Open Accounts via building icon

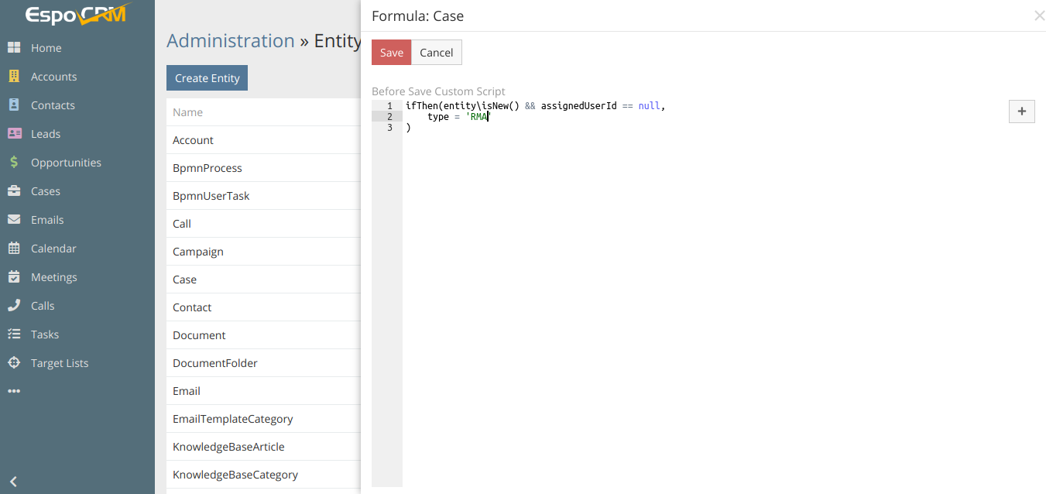[14, 77]
